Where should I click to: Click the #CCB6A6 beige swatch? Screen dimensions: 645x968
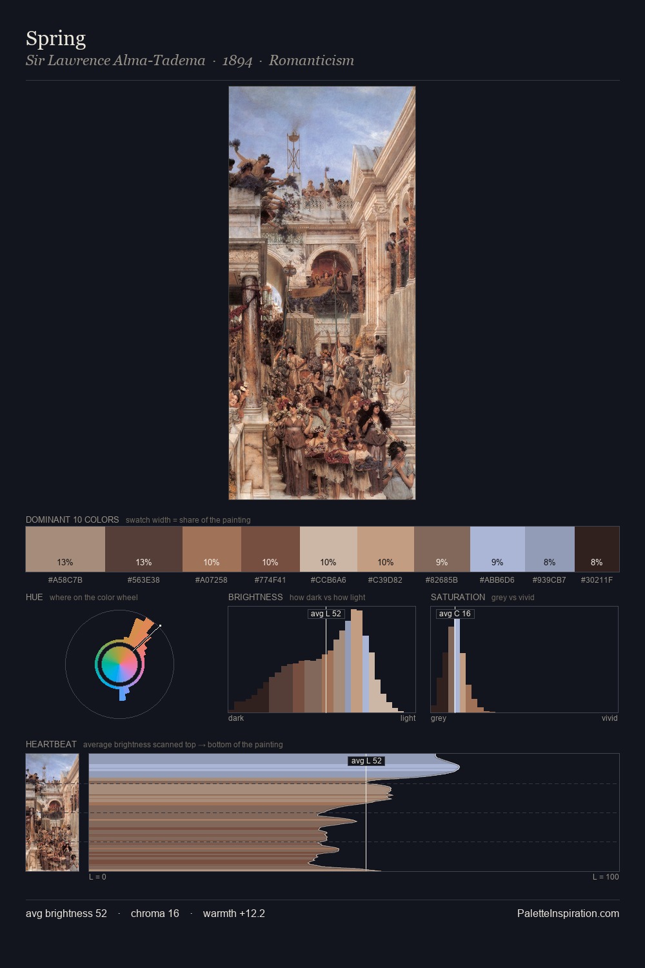tap(328, 549)
